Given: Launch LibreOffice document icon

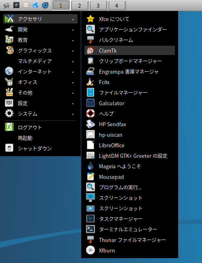Looking at the screenshot, I should [x=90, y=145].
